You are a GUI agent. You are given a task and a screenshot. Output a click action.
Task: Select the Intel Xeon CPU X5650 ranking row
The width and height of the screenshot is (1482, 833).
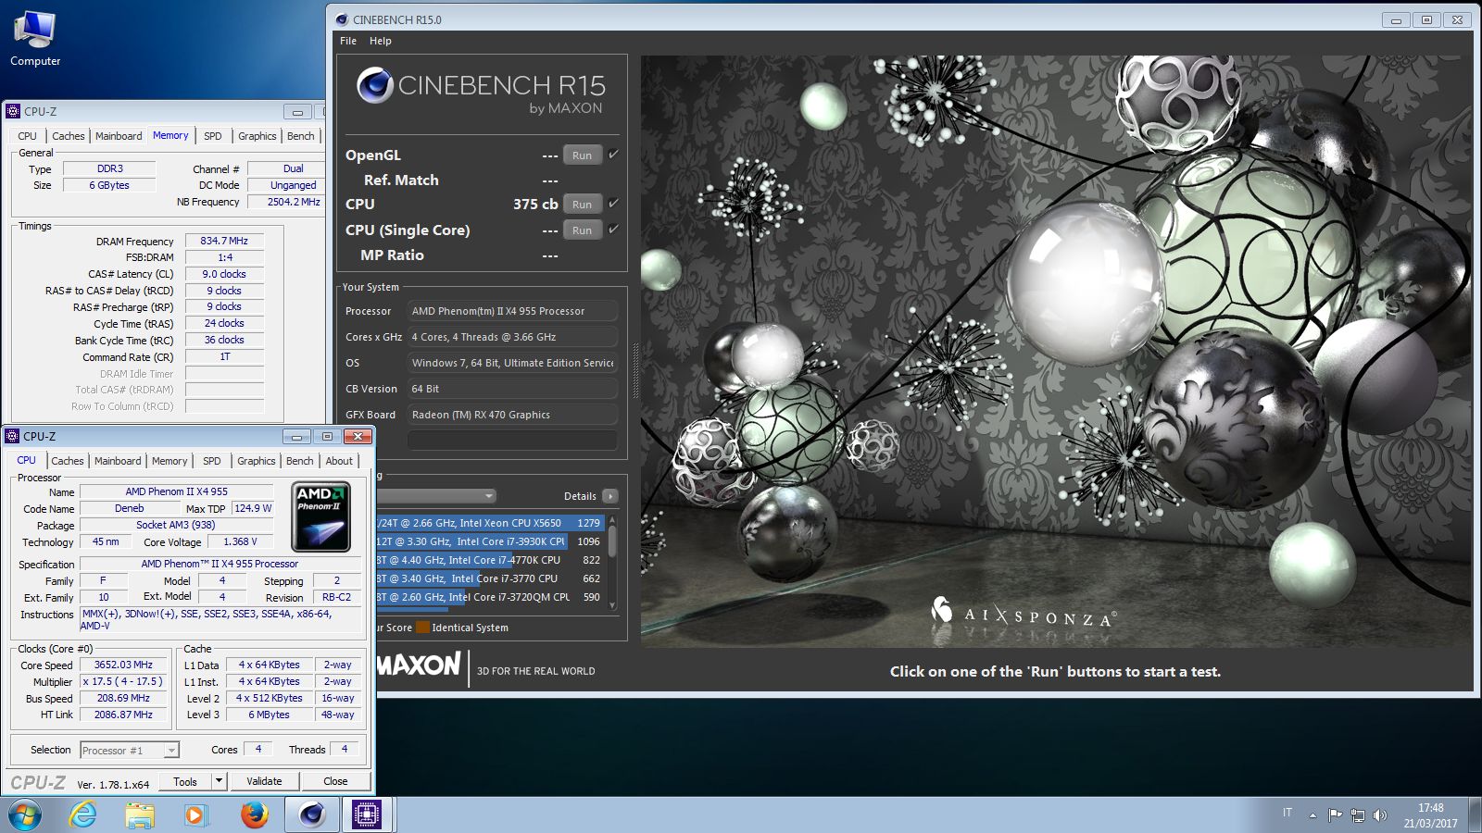pos(490,523)
